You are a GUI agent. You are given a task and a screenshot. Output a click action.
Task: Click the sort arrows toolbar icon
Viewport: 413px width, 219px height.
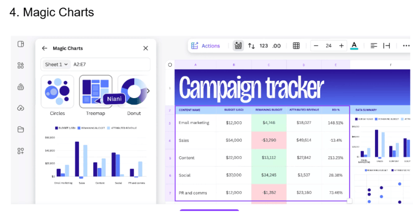pos(251,46)
